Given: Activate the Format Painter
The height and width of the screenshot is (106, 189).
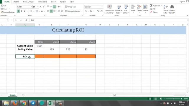Looking at the screenshot, I should point(8,12).
